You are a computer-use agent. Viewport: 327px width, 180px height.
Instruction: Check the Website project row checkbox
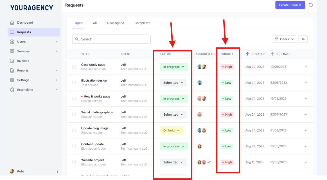click(x=74, y=162)
